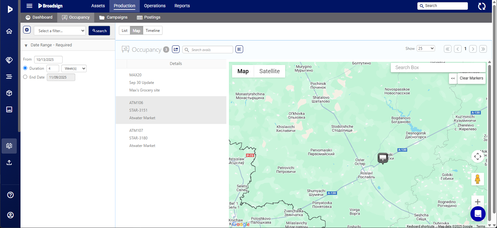The image size is (497, 228).
Task: Click the blue search button
Action: click(x=99, y=31)
